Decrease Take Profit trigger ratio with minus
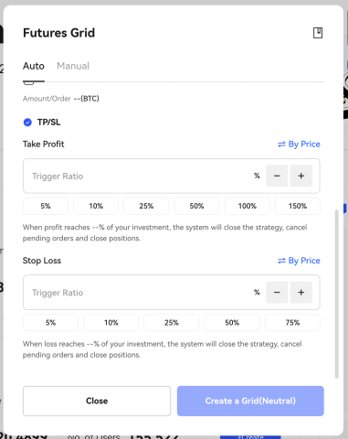The height and width of the screenshot is (439, 348). tap(277, 176)
